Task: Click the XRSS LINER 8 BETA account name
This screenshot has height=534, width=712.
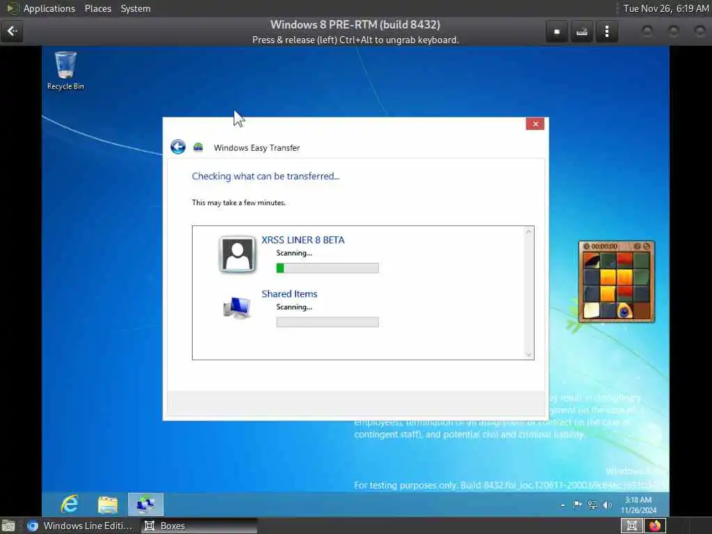Action: coord(303,240)
